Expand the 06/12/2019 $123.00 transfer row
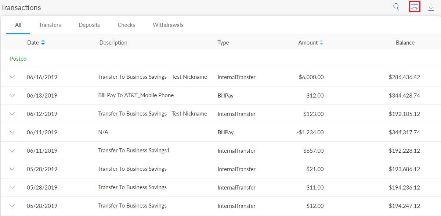441x216 pixels. tap(12, 114)
